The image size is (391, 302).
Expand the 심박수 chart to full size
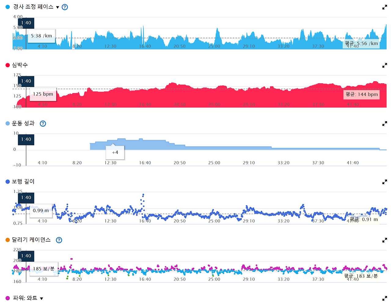click(385, 65)
